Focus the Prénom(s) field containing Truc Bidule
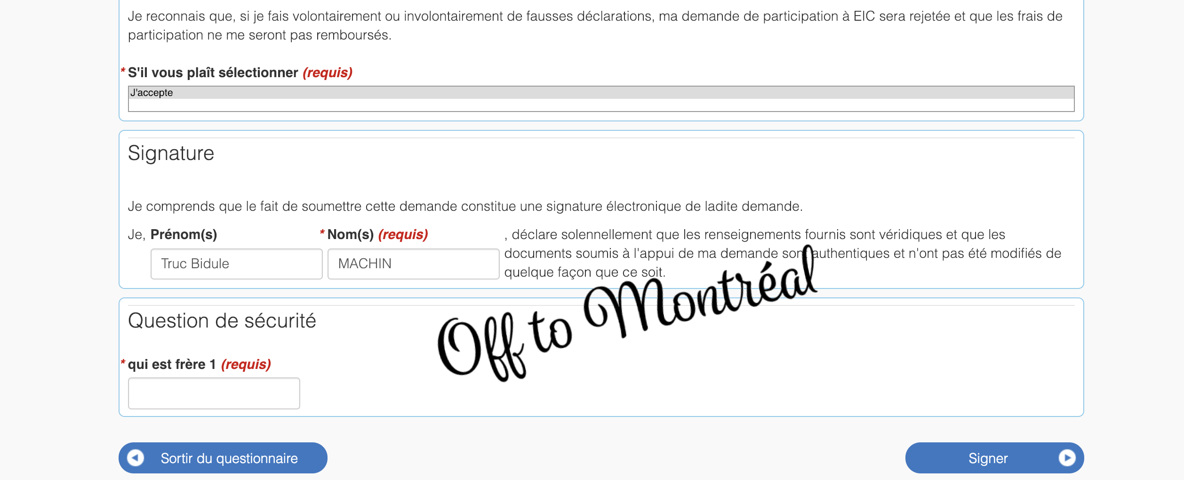 [x=236, y=264]
